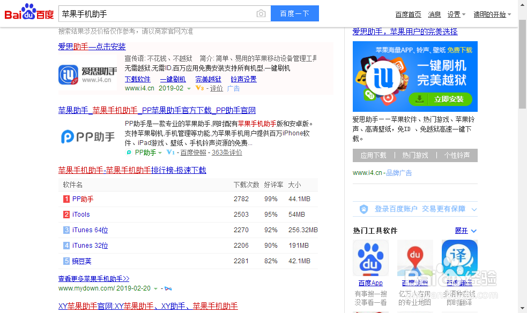Click the 完美越狱 sublink
Image resolution: width=527 pixels, height=313 pixels.
coord(209,79)
